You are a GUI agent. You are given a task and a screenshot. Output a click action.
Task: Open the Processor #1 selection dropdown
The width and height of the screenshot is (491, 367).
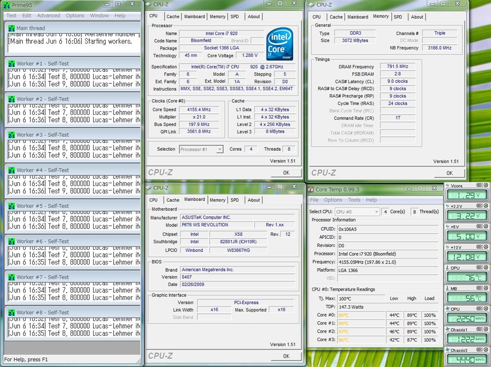coord(201,149)
